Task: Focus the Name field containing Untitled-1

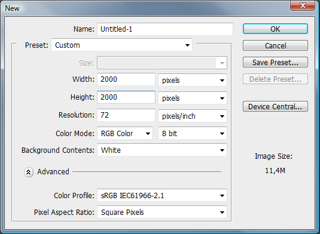Action: click(x=165, y=29)
